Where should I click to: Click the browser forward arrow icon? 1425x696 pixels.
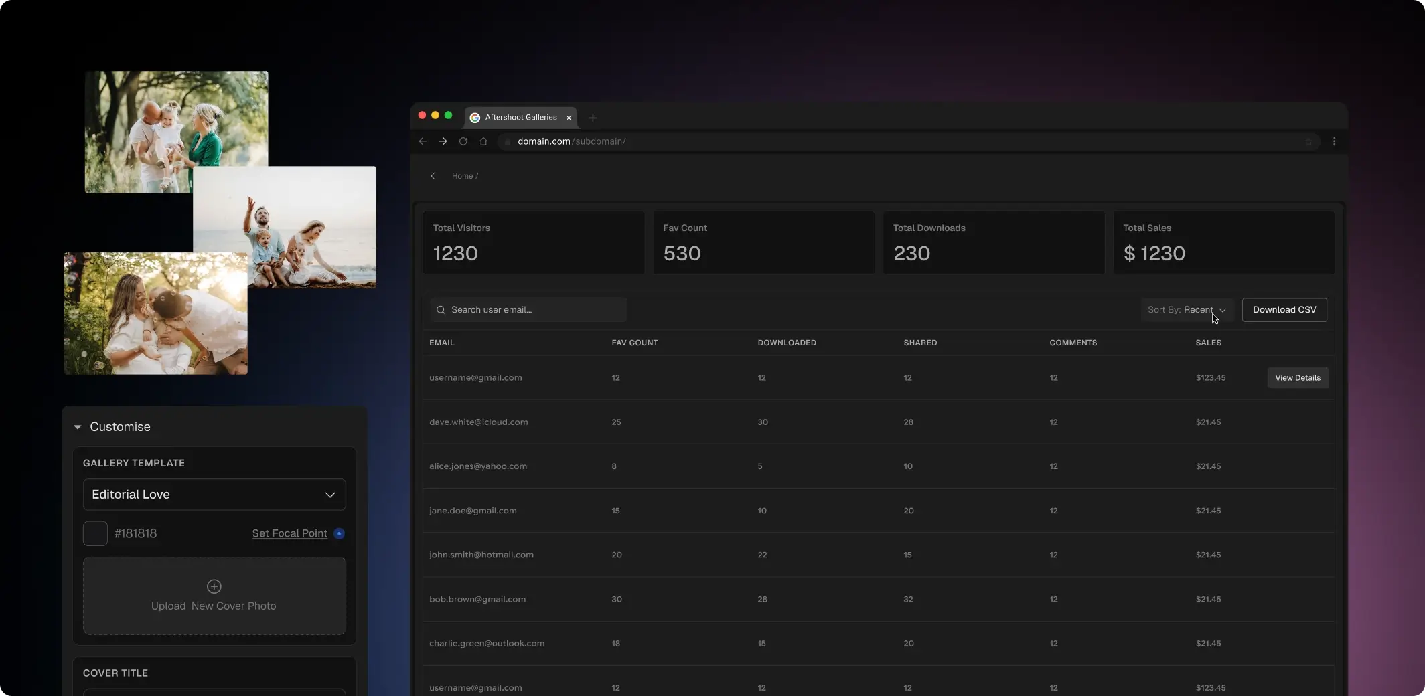click(443, 141)
